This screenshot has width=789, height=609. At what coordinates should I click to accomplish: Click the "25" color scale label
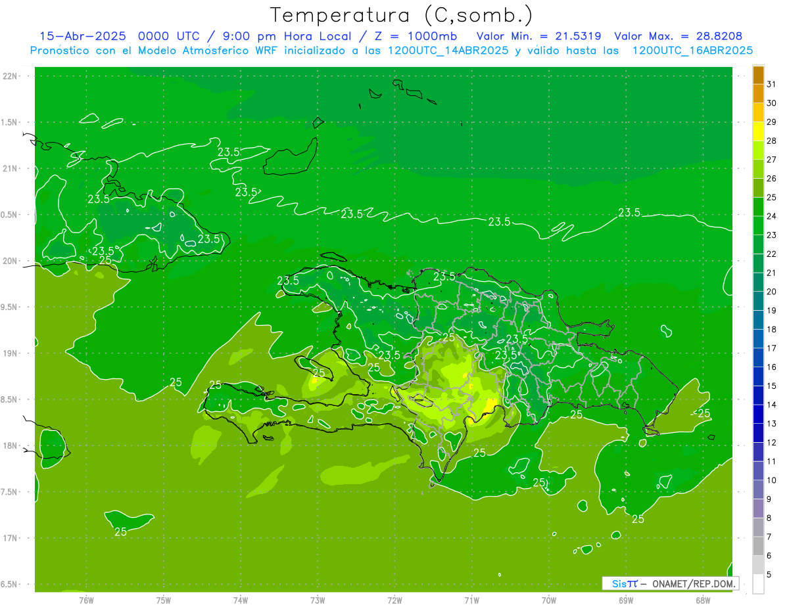(771, 197)
